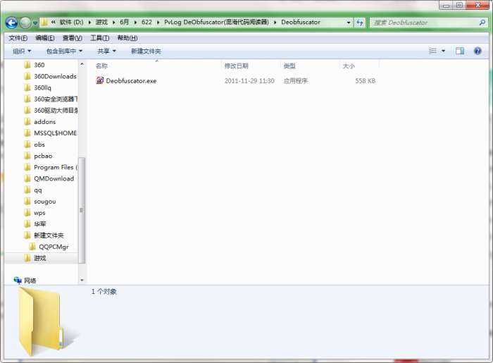Sort by 修改日期 column header
Screen dimensions: 493x363
click(x=237, y=66)
